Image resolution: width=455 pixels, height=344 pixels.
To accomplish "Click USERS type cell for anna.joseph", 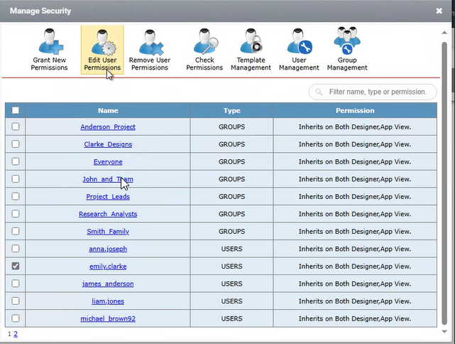I will pos(232,249).
